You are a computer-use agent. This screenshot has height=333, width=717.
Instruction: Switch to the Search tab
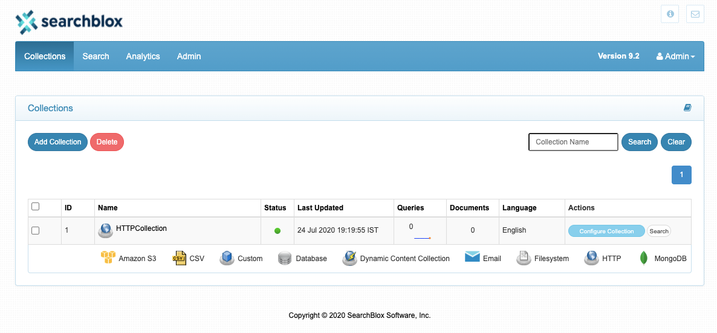click(96, 56)
